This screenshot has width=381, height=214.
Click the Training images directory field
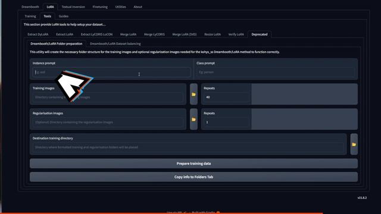click(x=108, y=97)
